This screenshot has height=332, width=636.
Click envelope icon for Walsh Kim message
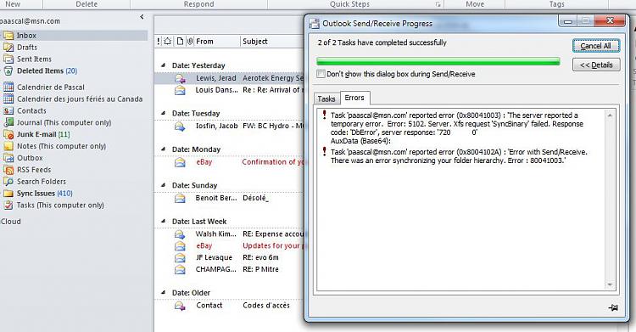click(x=180, y=234)
